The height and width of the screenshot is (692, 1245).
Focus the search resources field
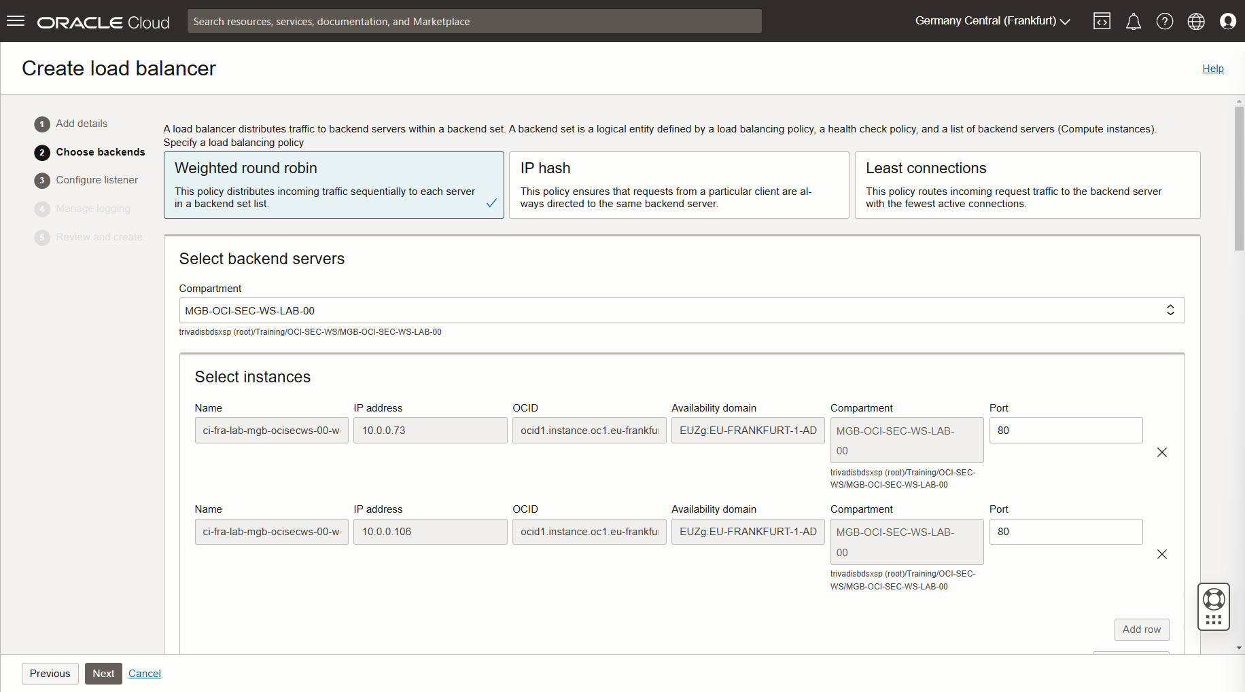(x=474, y=21)
